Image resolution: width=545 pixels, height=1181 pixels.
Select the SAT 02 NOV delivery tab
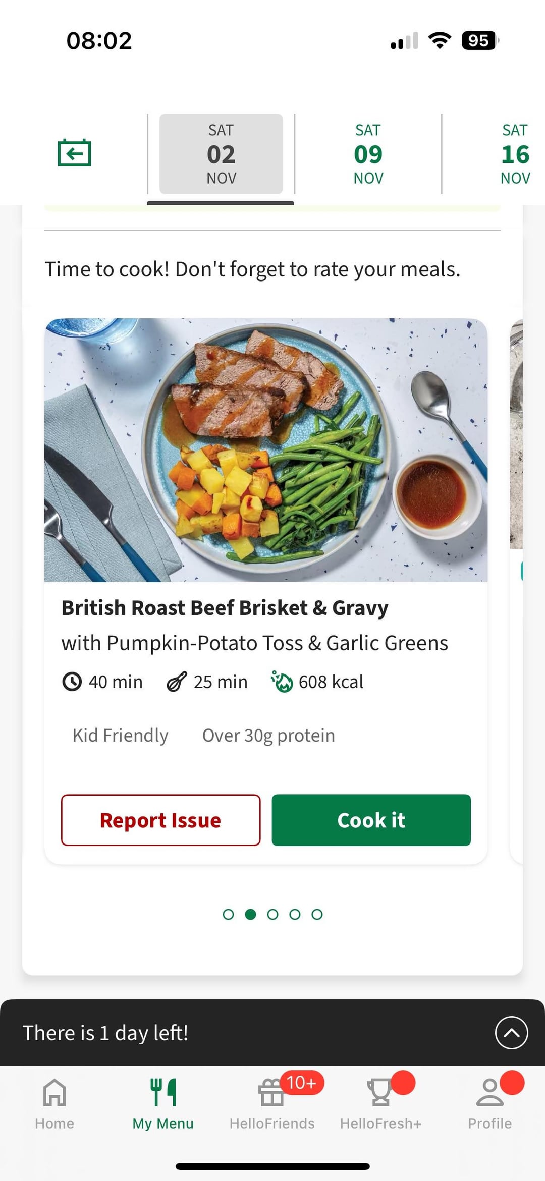(221, 154)
